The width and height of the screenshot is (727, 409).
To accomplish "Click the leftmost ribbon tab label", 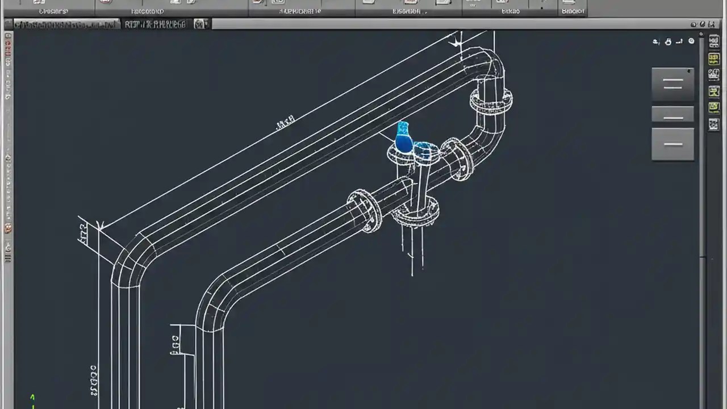I will click(x=53, y=10).
